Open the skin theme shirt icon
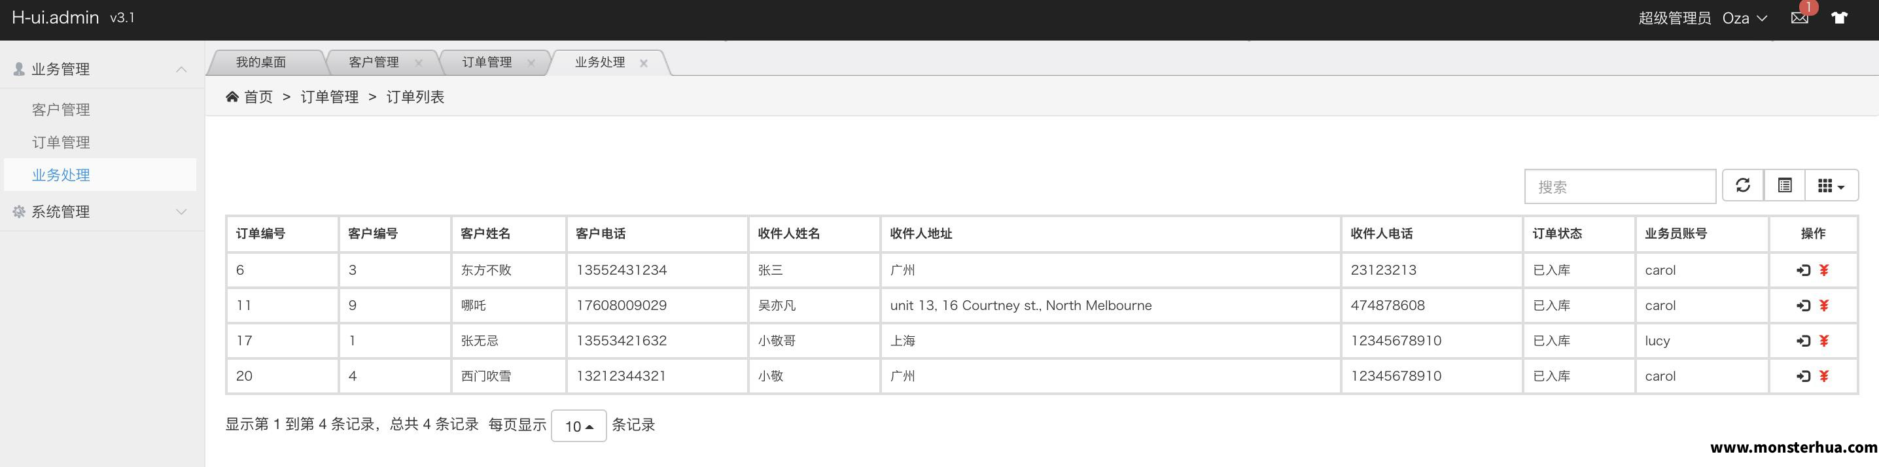The height and width of the screenshot is (467, 1879). tap(1839, 18)
